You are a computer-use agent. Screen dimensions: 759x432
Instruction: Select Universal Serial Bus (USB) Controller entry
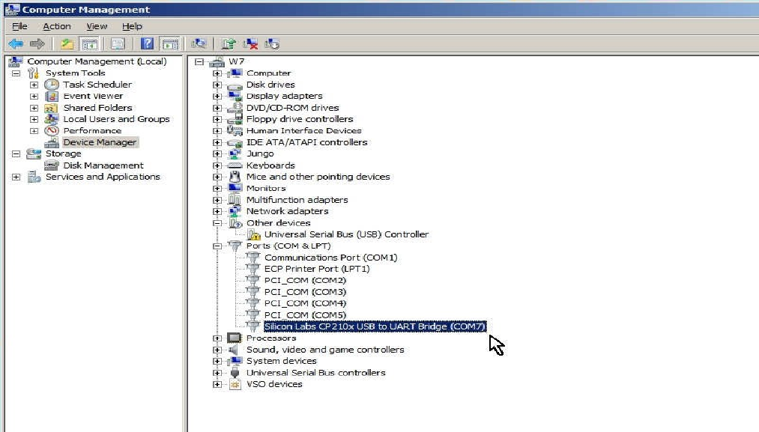point(346,234)
